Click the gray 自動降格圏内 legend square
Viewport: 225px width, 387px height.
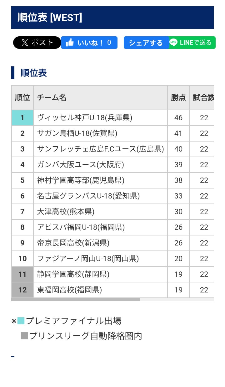tap(24, 336)
